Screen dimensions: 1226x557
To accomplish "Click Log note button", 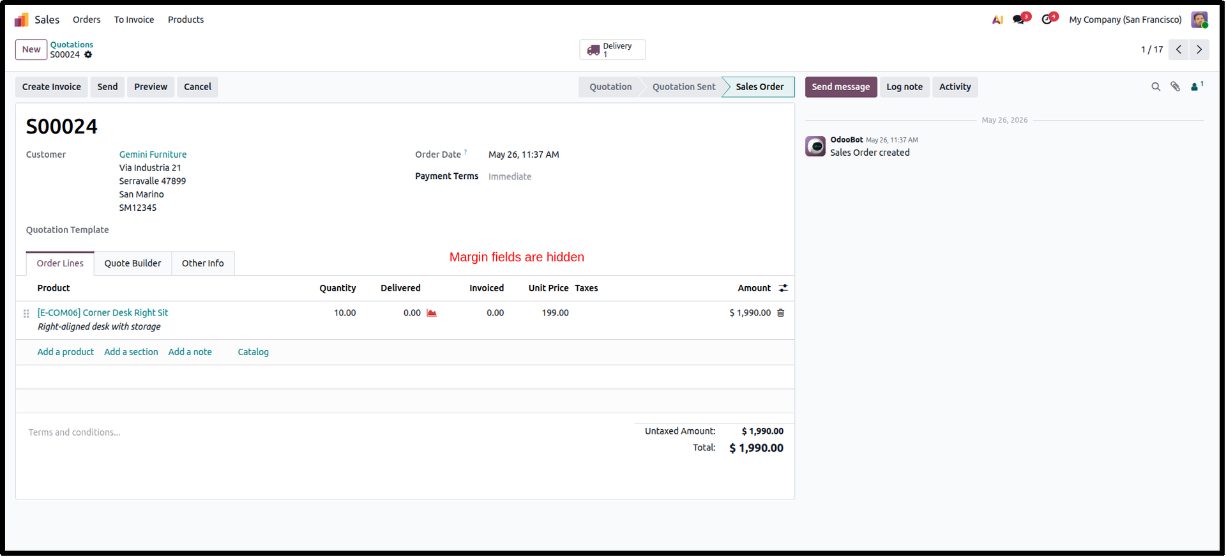I will click(x=904, y=87).
